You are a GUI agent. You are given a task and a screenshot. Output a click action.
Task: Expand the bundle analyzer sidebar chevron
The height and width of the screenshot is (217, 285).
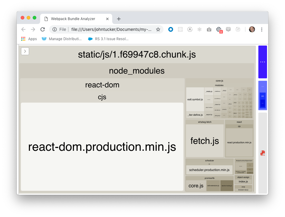25,51
